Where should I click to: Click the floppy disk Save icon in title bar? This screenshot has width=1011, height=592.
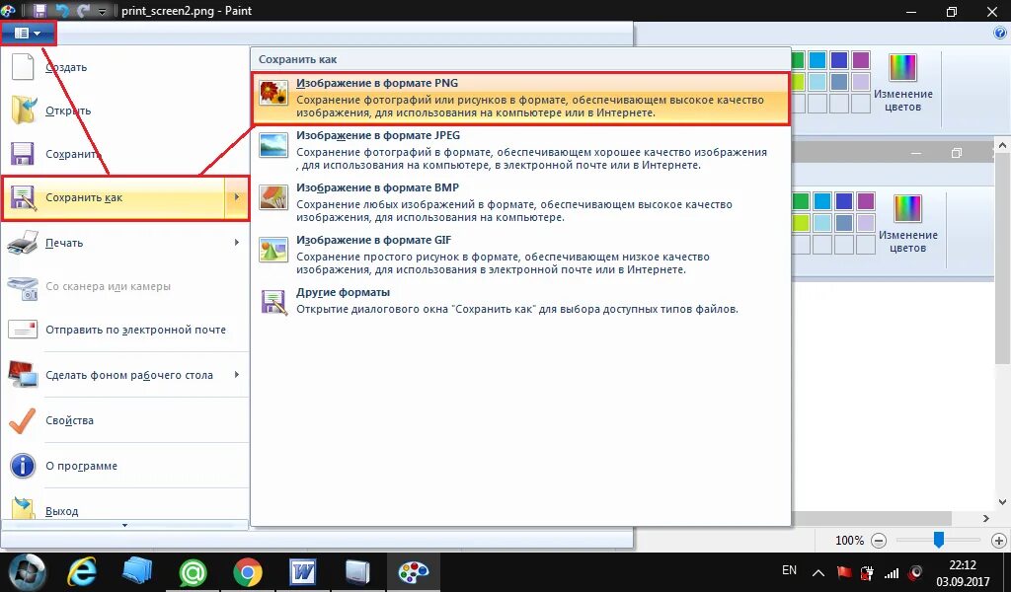(x=39, y=11)
